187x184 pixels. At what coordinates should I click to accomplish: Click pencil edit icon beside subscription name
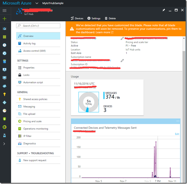(x=122, y=60)
